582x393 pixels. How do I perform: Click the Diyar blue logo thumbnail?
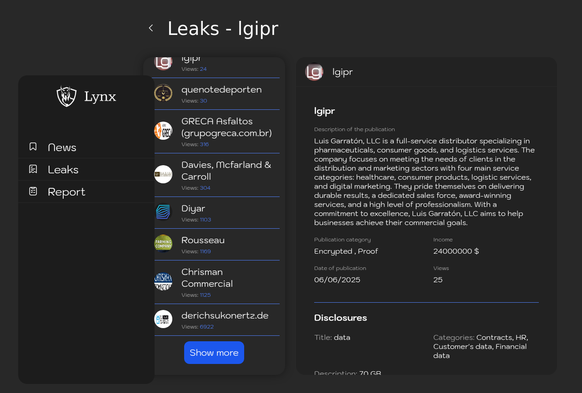coord(163,212)
